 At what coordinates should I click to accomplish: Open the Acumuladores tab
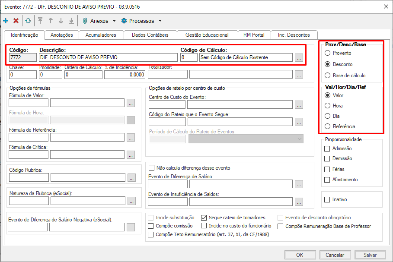click(100, 35)
